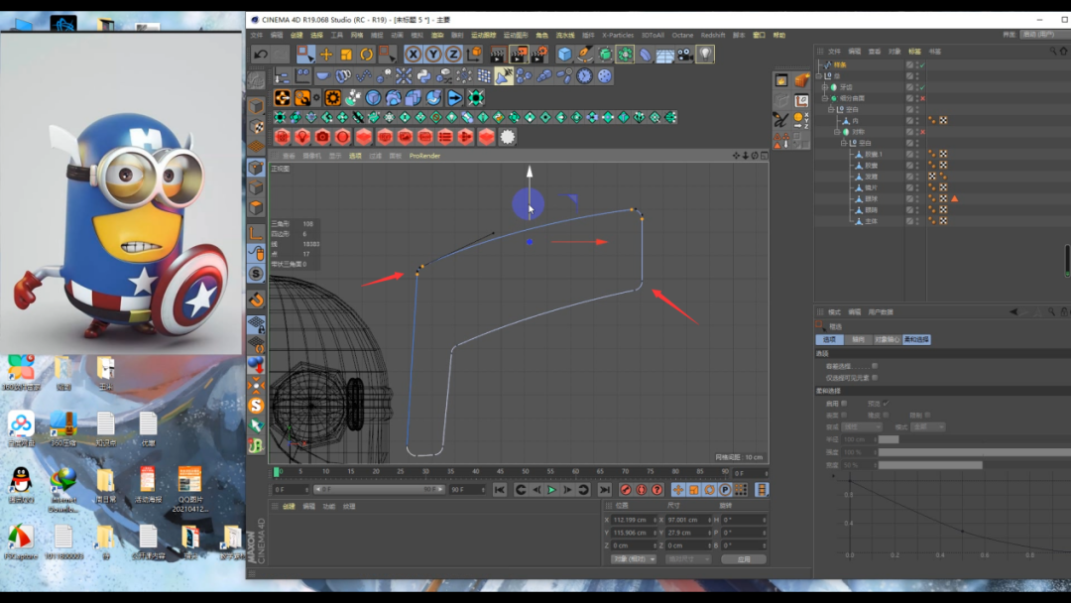
Task: Click the highlighted blue funnel emitter icon
Action: click(504, 75)
